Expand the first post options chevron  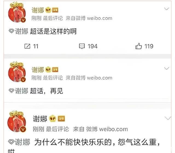click(x=167, y=9)
